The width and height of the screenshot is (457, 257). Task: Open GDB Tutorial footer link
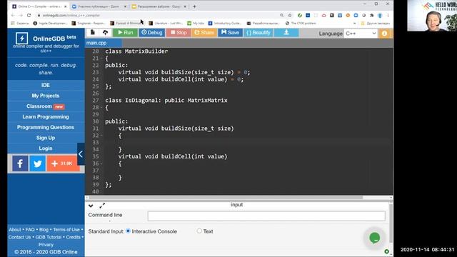pos(49,237)
